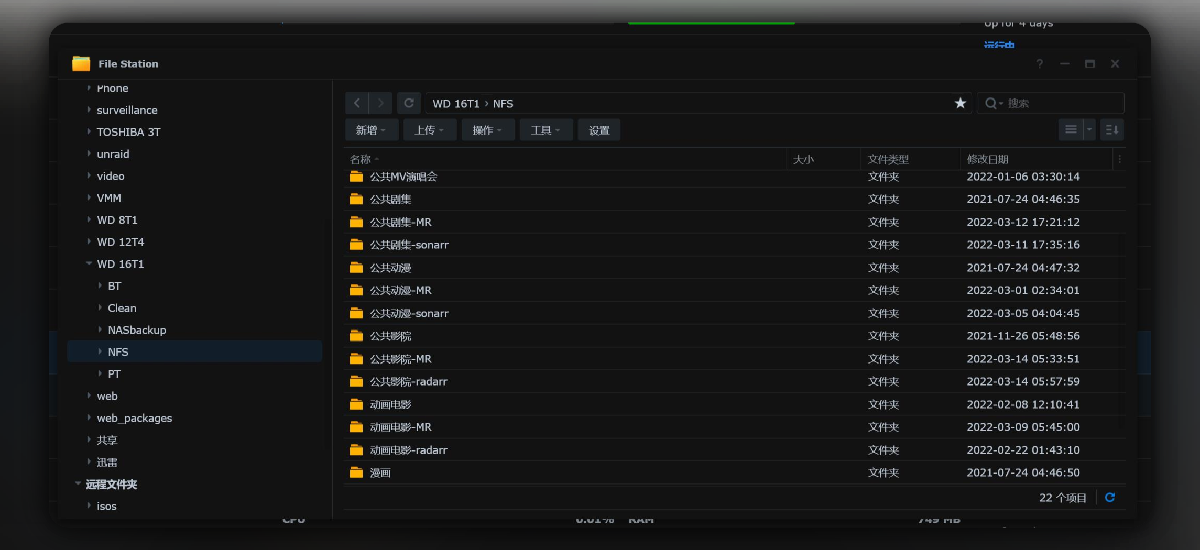This screenshot has width=1200, height=550.
Task: Open the 工具 dropdown menu
Action: [546, 130]
